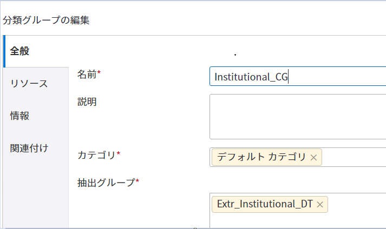
Task: Click empty sidebar area below 関連付け
Action: pos(35,194)
